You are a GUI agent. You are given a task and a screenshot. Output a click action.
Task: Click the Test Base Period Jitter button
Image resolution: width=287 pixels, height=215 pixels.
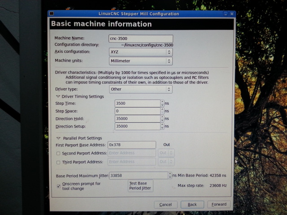pyautogui.click(x=140, y=186)
